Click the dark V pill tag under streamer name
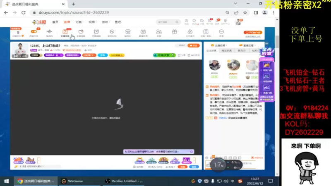The width and height of the screenshot is (331, 186). click(36, 55)
